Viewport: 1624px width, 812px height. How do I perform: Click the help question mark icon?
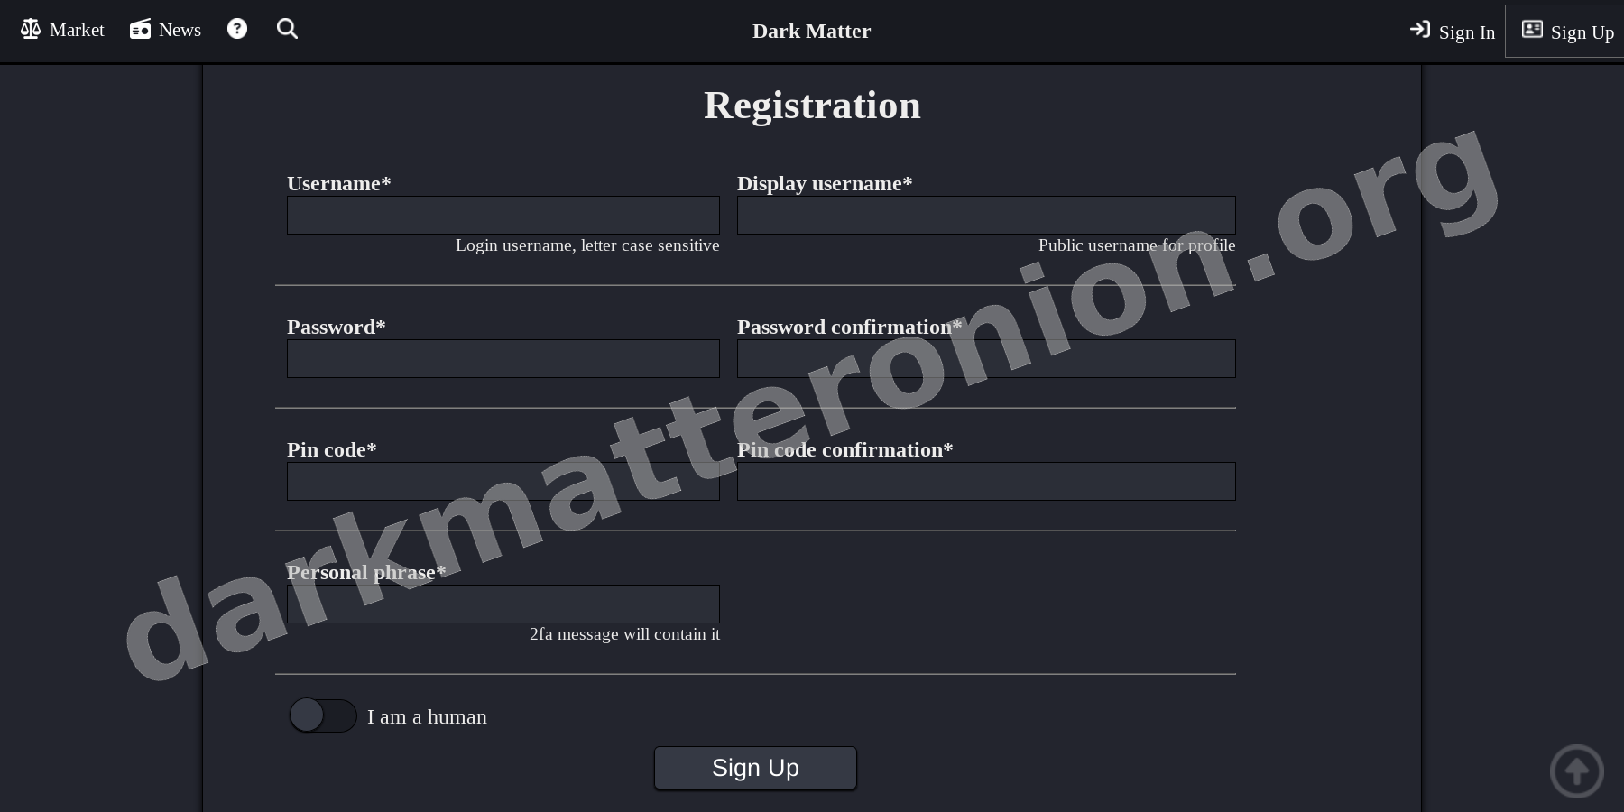[236, 28]
